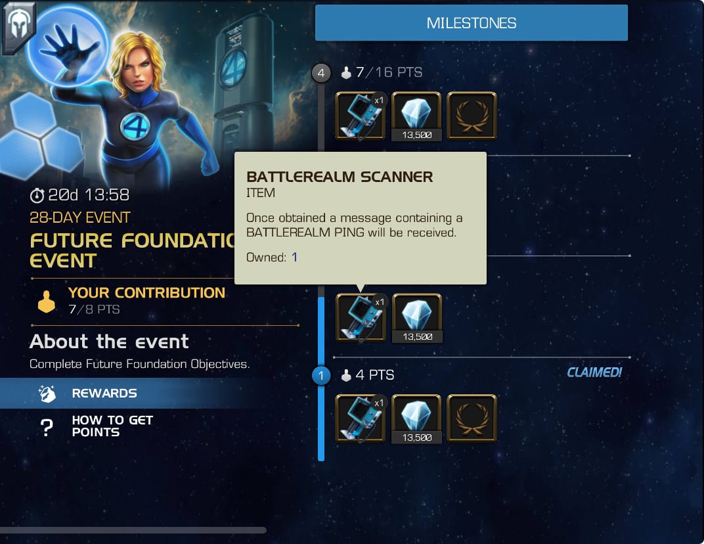Select the Battlerealm Scanner below the tooltip
This screenshot has width=704, height=544.
point(360,317)
